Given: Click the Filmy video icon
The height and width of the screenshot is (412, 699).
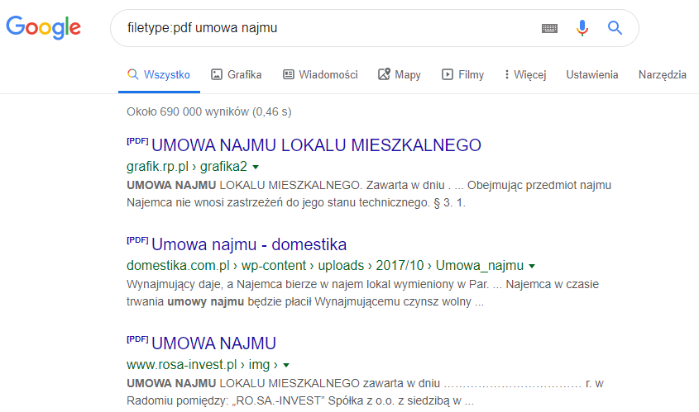Looking at the screenshot, I should click(x=448, y=74).
